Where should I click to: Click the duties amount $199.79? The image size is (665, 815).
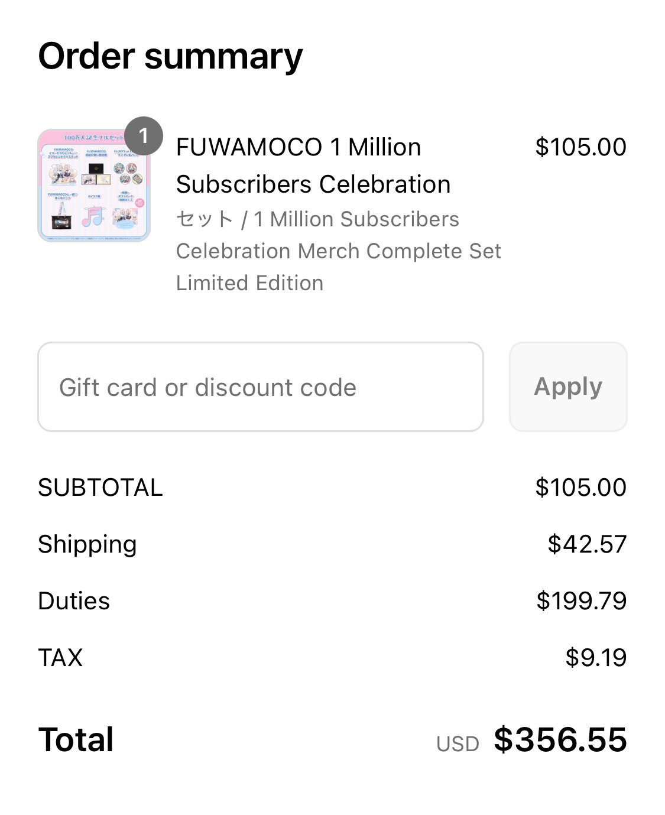[581, 601]
